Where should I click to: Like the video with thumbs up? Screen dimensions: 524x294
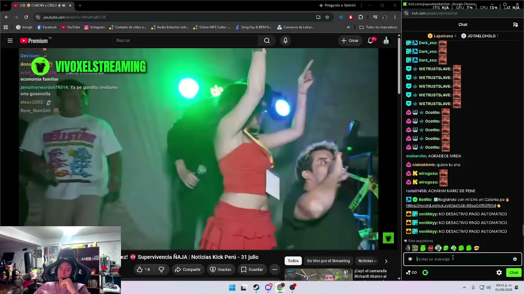tap(144, 269)
